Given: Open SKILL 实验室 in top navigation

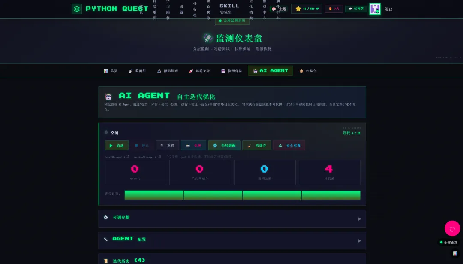Looking at the screenshot, I should (x=229, y=9).
